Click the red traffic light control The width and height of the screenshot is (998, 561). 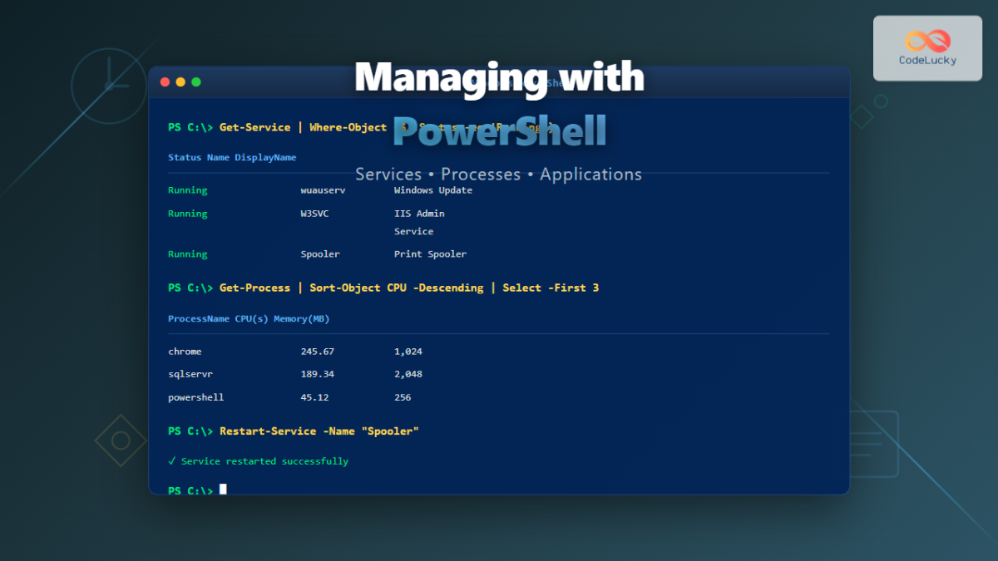coord(165,81)
